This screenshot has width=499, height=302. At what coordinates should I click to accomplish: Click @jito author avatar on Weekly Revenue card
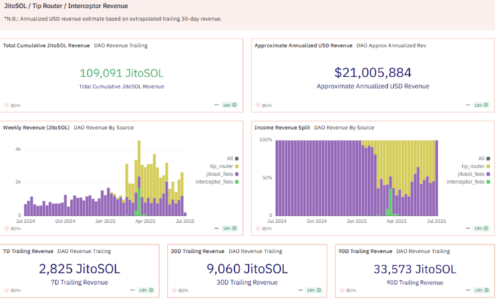click(x=7, y=228)
